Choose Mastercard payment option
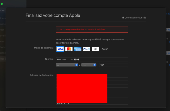170x111 pixels. [69, 49]
